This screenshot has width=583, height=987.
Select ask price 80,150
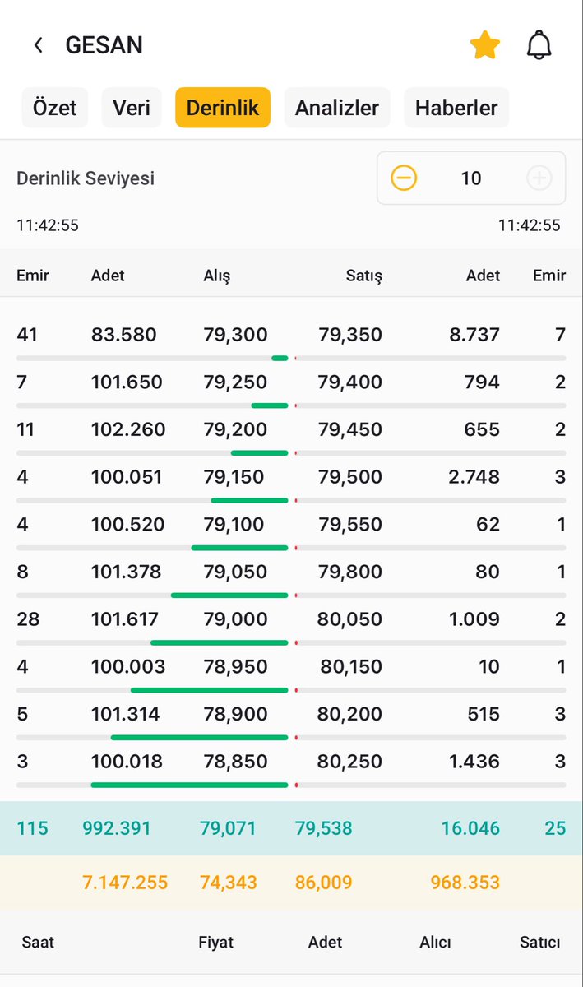(x=352, y=666)
